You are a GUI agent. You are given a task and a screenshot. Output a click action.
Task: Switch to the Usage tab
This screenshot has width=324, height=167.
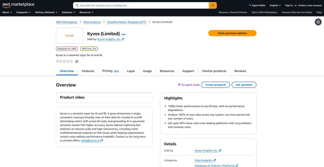coord(147,71)
